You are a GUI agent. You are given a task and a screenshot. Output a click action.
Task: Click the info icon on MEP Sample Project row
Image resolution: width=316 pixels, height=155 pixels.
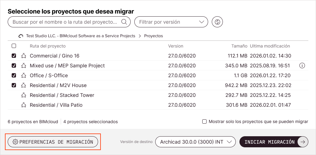click(302, 66)
